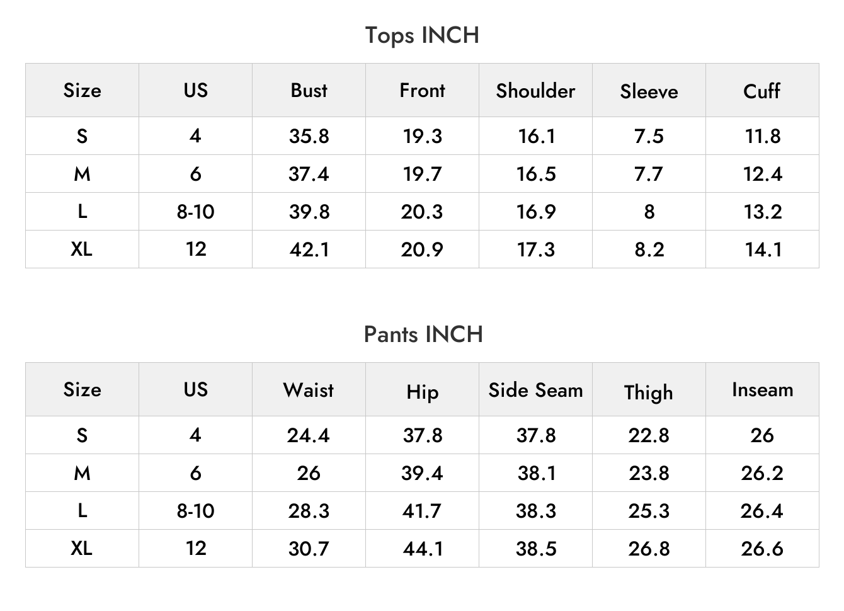Click the Front column header
844x611 pixels.
[x=422, y=90]
